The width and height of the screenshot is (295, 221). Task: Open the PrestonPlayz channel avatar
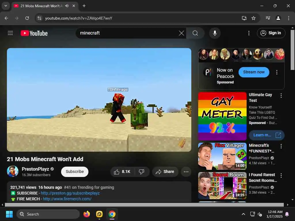[x=13, y=171]
